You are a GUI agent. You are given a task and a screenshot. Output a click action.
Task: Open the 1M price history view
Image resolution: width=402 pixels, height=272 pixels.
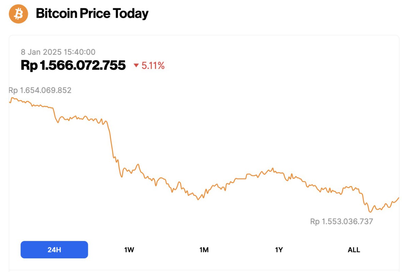click(204, 250)
